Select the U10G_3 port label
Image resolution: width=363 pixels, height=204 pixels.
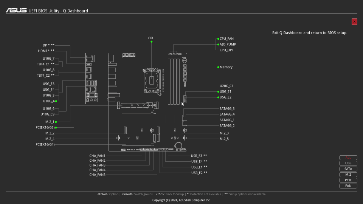pos(48,96)
